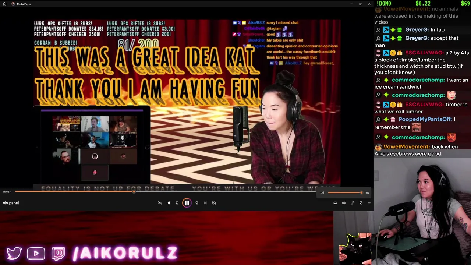
Task: Click the 'viv panel' video title
Action: click(11, 203)
